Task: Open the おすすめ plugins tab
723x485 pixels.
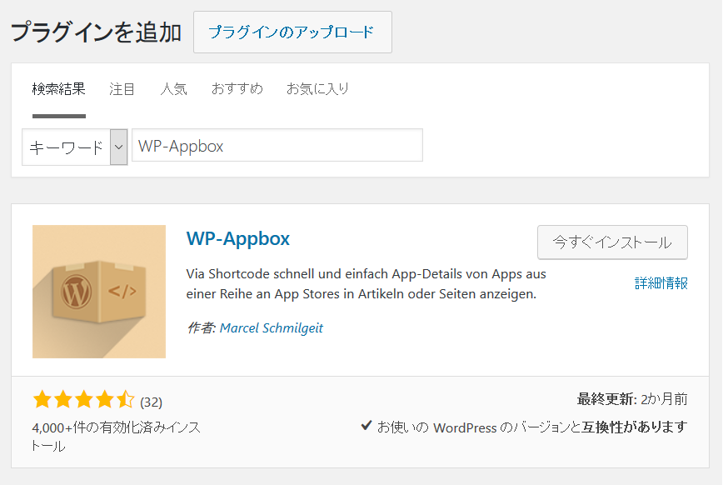Action: pos(236,88)
